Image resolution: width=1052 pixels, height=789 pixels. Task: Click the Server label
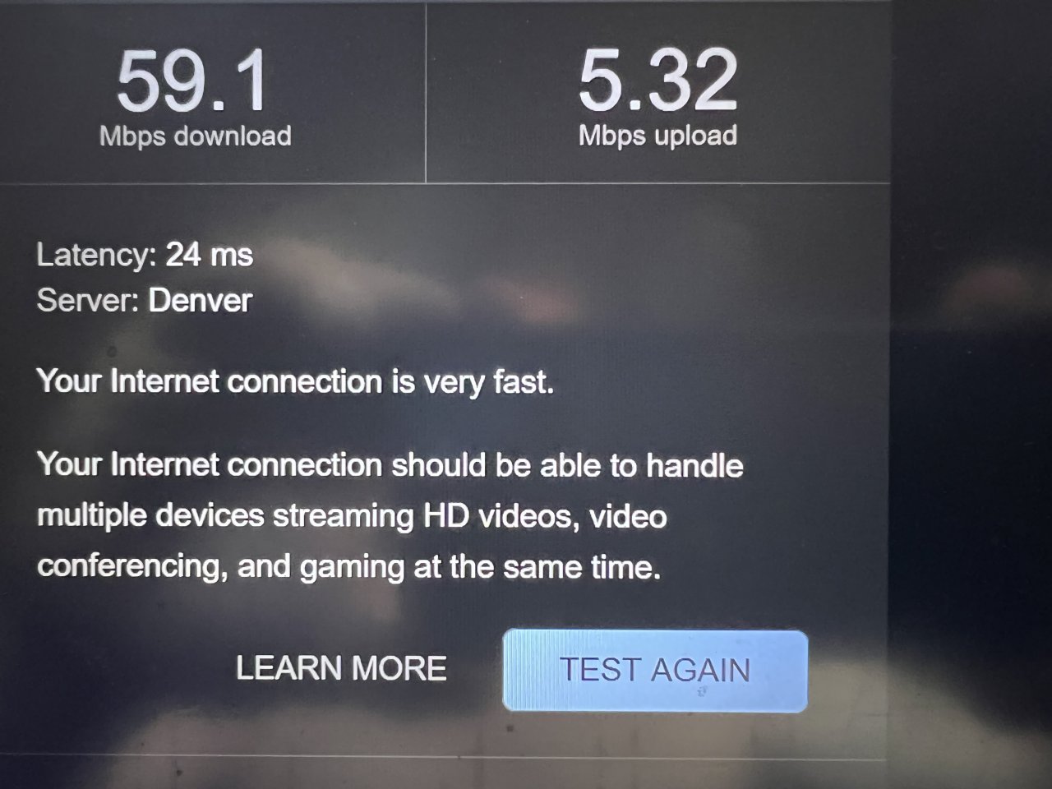[87, 300]
